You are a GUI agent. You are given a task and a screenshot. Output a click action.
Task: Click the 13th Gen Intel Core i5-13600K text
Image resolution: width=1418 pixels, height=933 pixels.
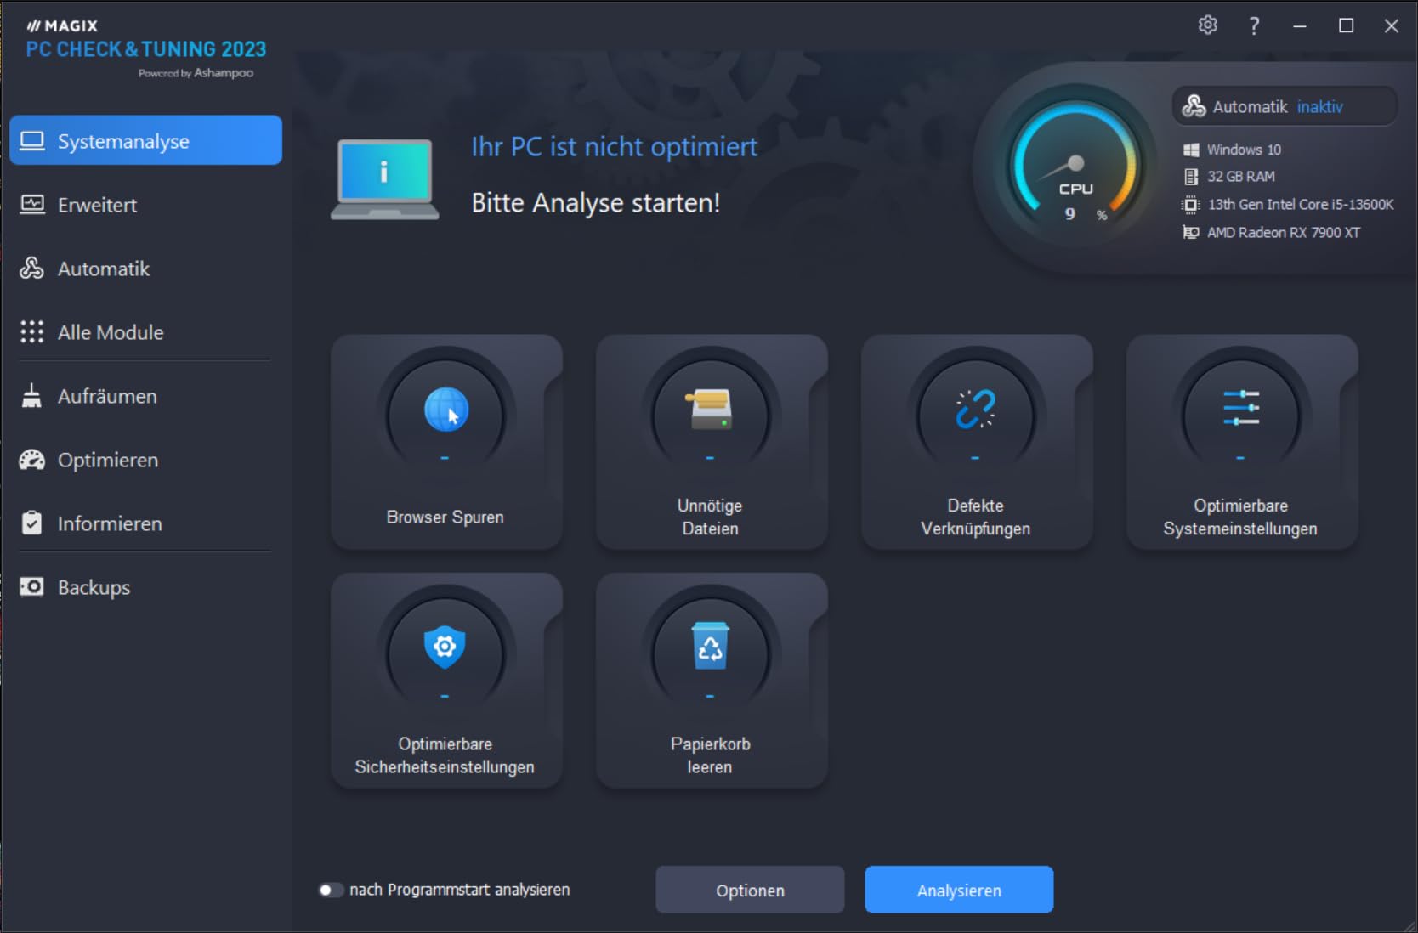point(1301,205)
